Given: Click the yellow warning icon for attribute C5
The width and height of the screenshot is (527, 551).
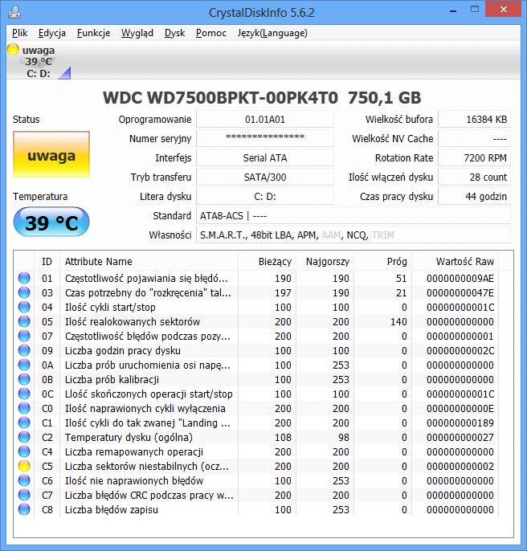Looking at the screenshot, I should tap(24, 466).
